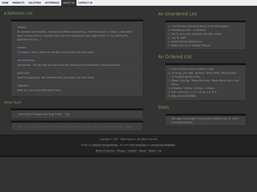
Task: Click the 'Inconsequential' definition term
Action: [x=26, y=60]
